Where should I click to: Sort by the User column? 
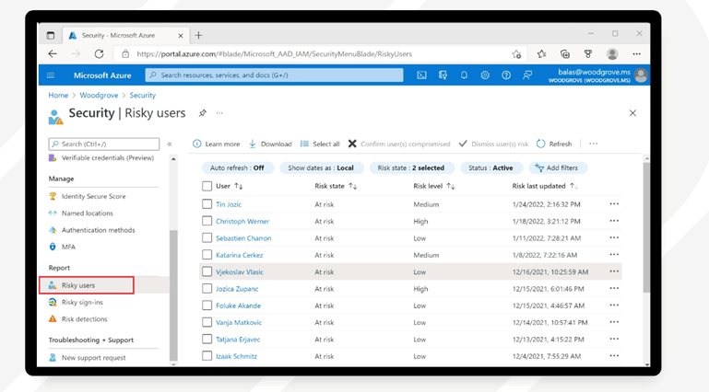230,186
